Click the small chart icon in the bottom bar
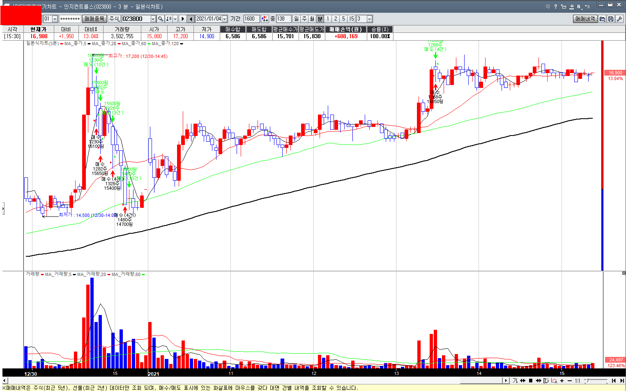The width and height of the screenshot is (626, 391). pyautogui.click(x=554, y=381)
